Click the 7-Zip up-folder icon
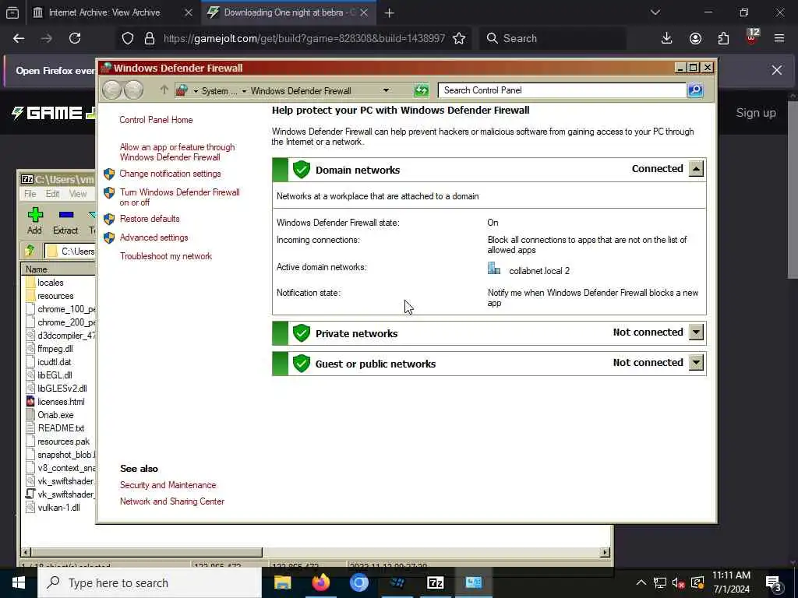 (x=30, y=251)
